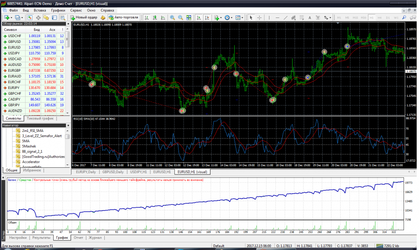
Task: Select the Accelerator indicator in Navigator
Action: (x=31, y=162)
